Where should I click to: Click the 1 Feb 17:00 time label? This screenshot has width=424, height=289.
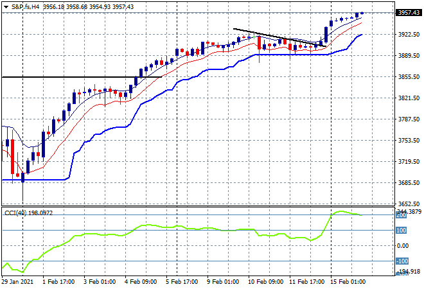[57, 281]
